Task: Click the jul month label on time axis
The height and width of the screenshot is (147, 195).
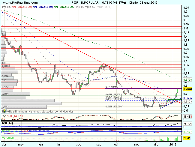Action: (59, 145)
